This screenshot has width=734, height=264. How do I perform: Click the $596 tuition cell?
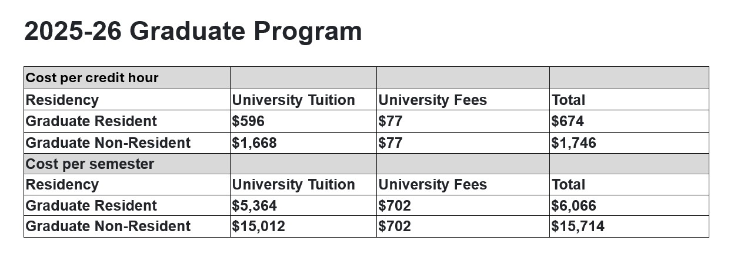[248, 121]
